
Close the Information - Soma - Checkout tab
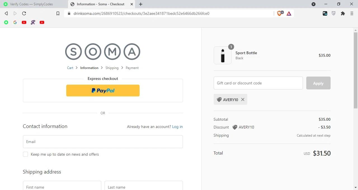coord(132,4)
